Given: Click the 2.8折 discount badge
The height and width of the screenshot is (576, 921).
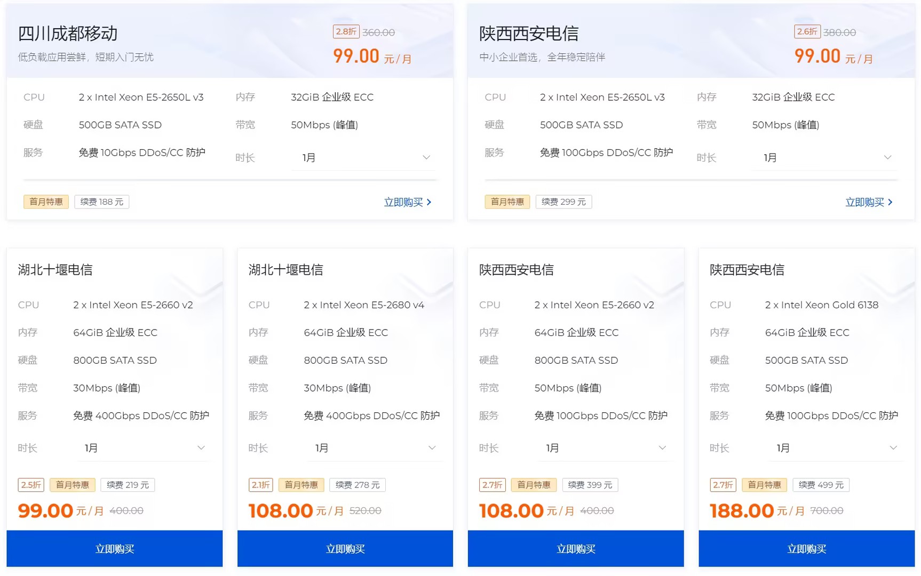Looking at the screenshot, I should coord(346,31).
